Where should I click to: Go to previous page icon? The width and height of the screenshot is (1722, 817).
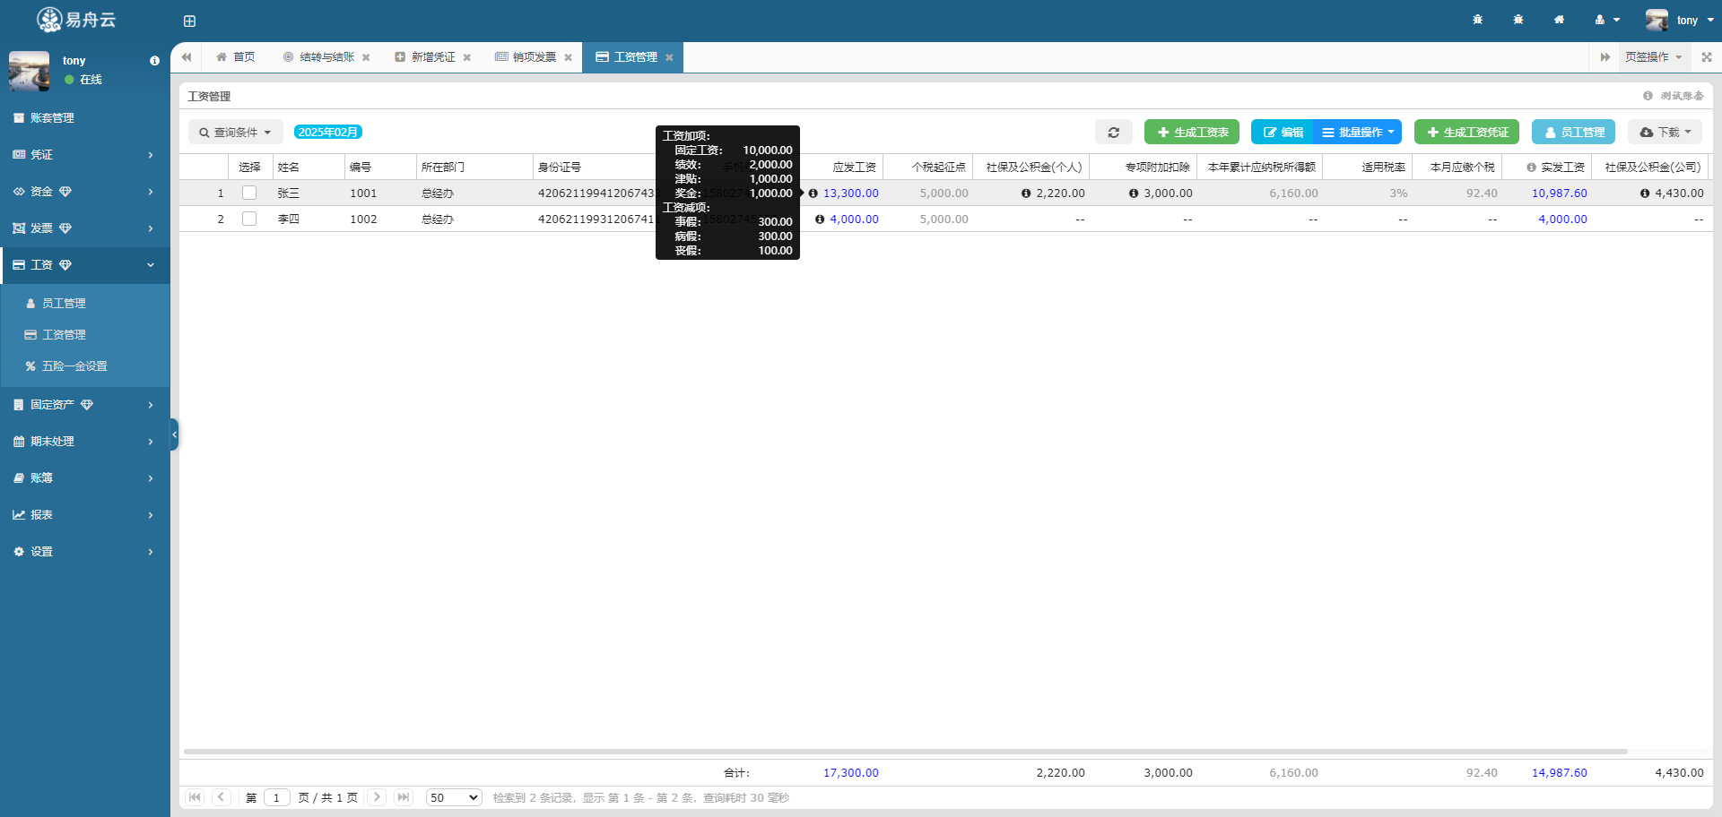point(222,797)
